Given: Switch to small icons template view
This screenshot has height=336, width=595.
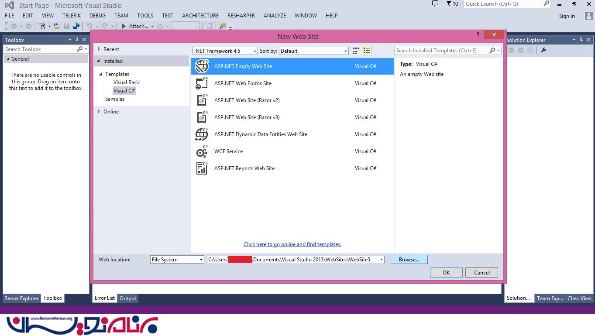Looking at the screenshot, I should tap(356, 51).
